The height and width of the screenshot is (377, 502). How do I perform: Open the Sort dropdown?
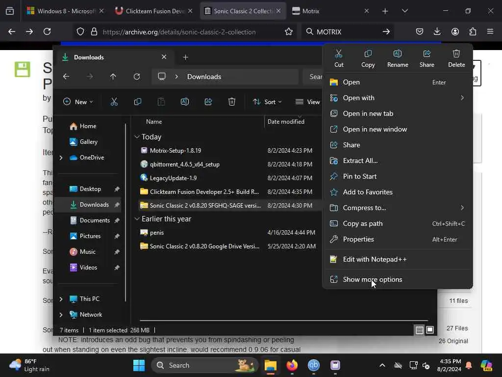click(267, 102)
